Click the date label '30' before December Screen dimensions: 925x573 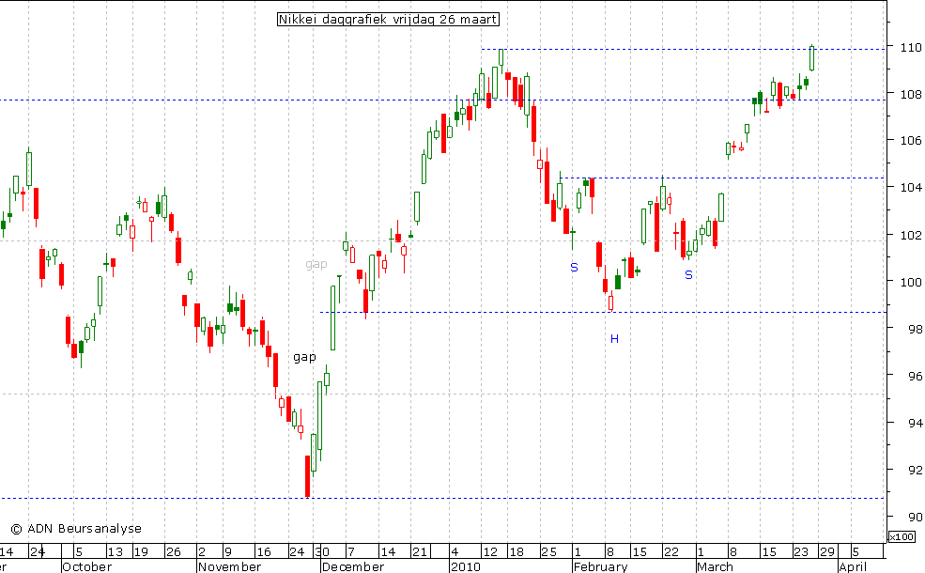(322, 552)
